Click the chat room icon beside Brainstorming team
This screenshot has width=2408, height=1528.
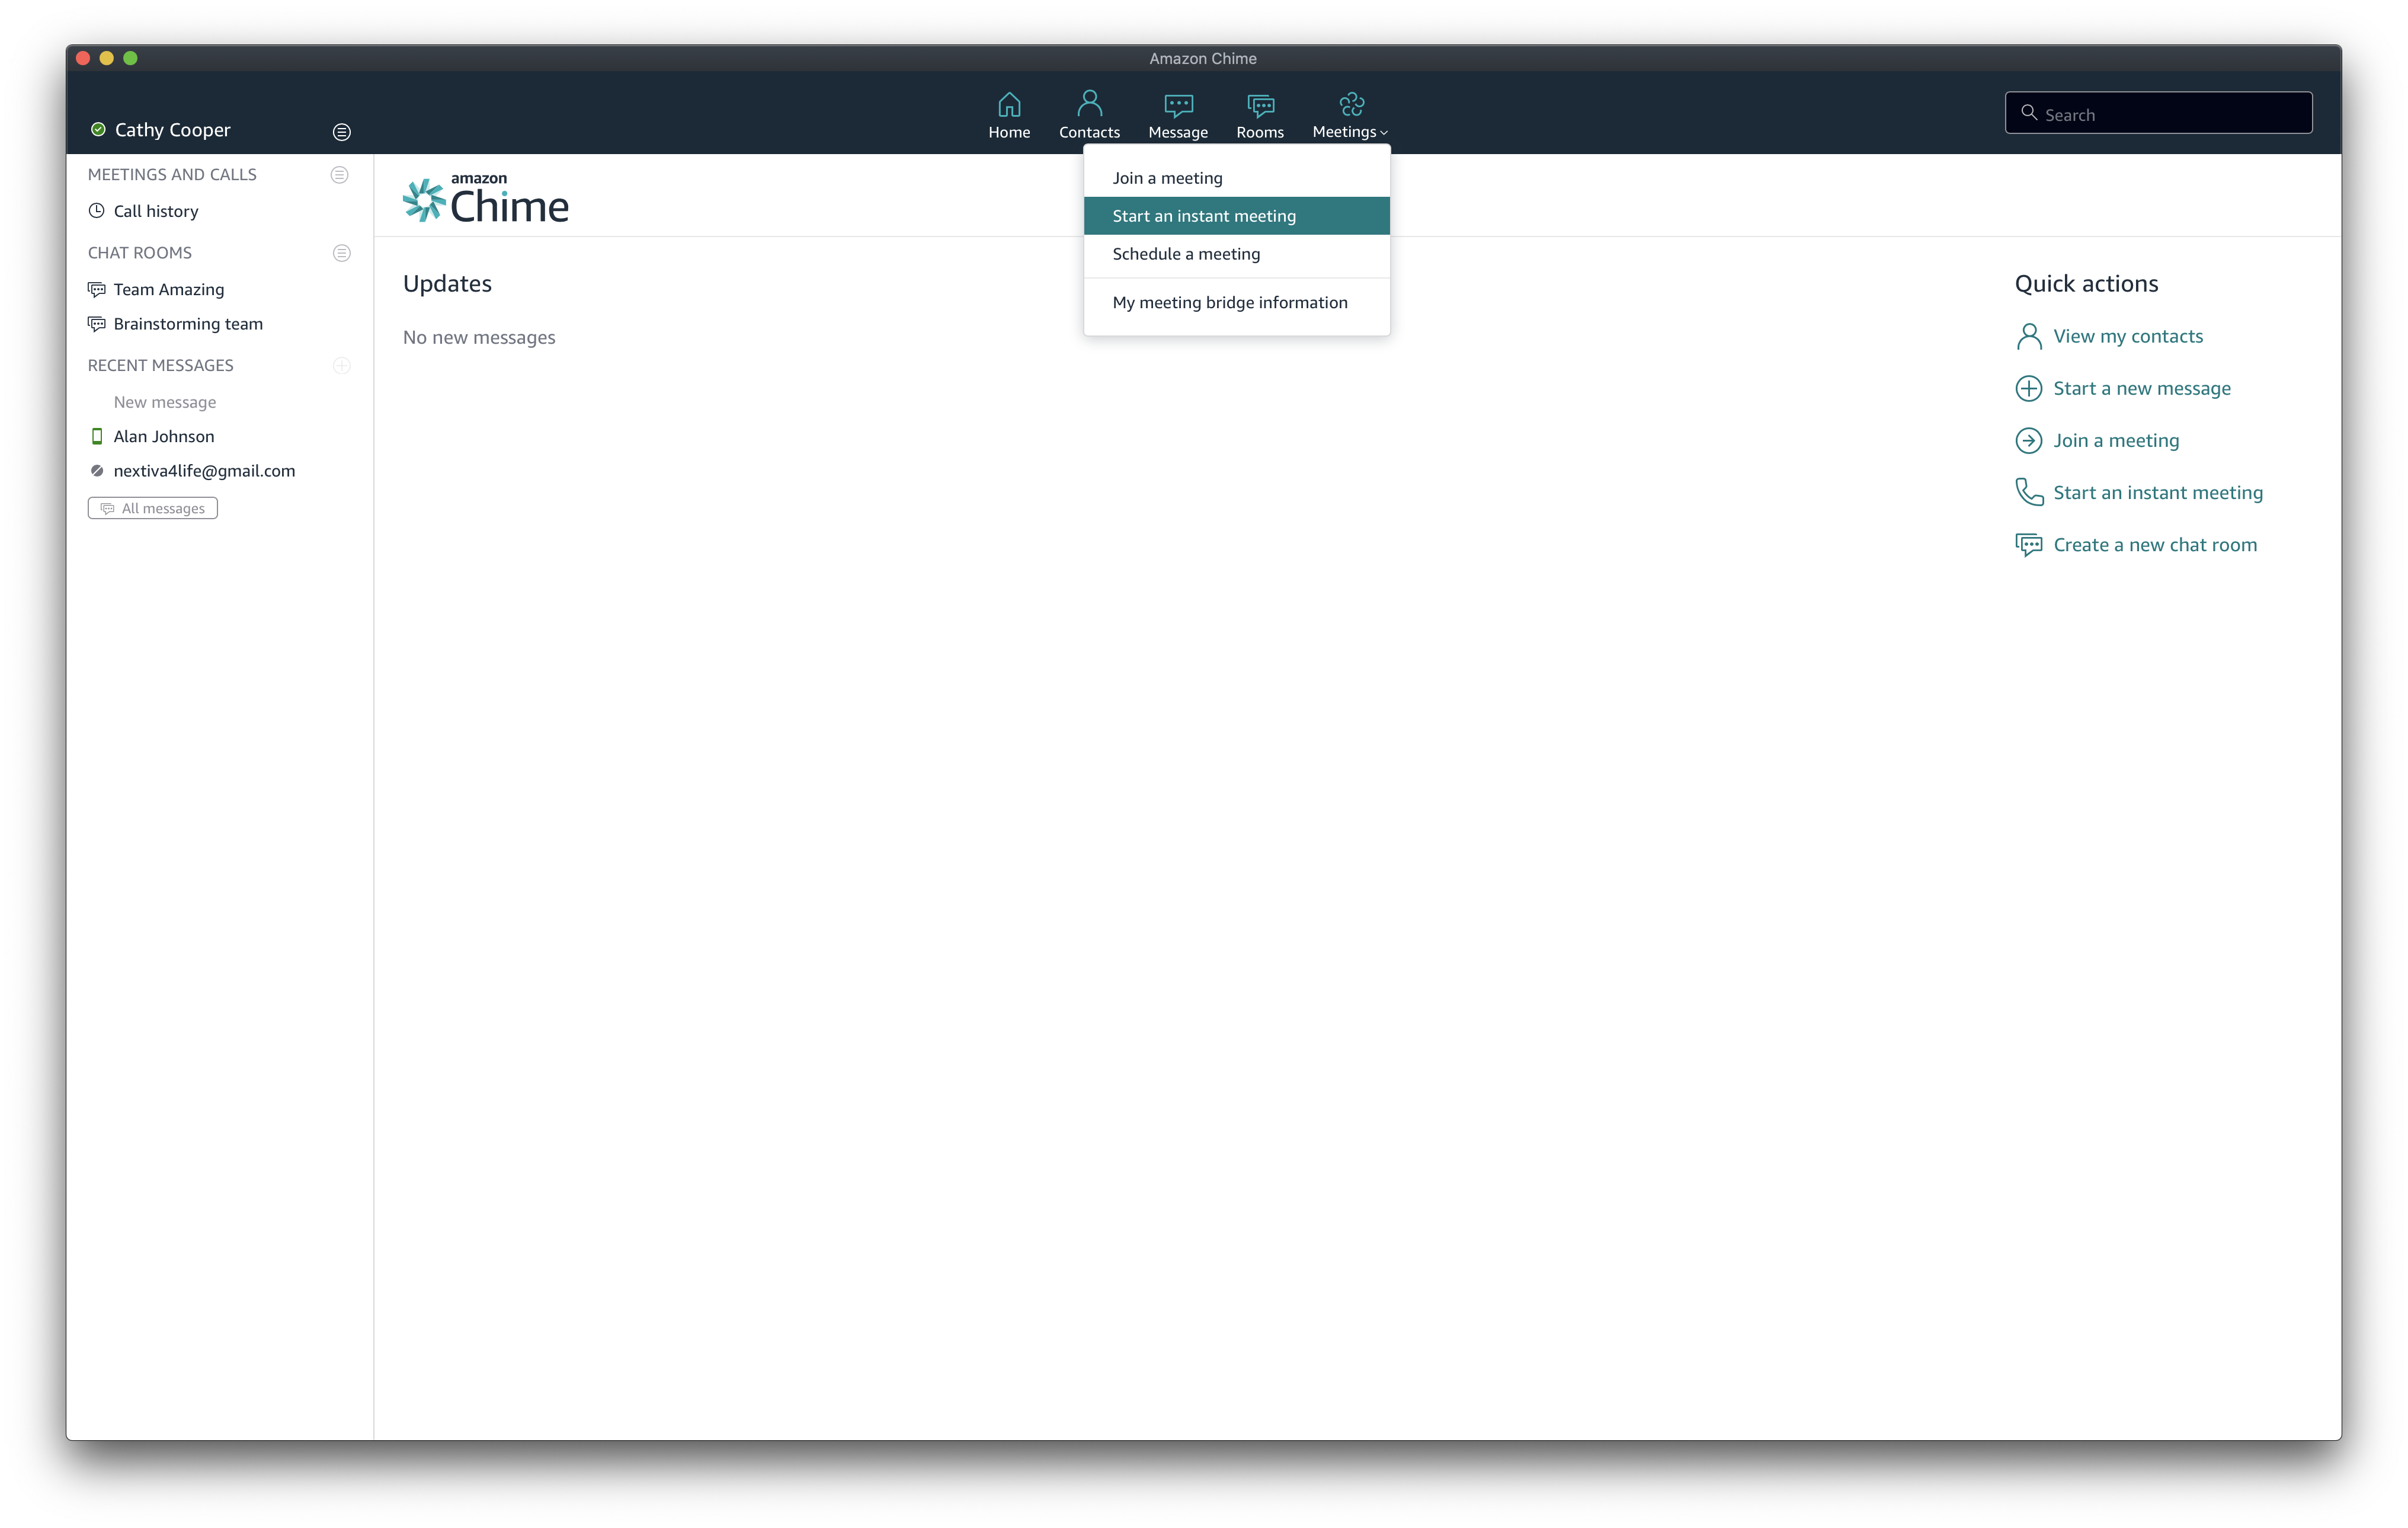pos(97,323)
